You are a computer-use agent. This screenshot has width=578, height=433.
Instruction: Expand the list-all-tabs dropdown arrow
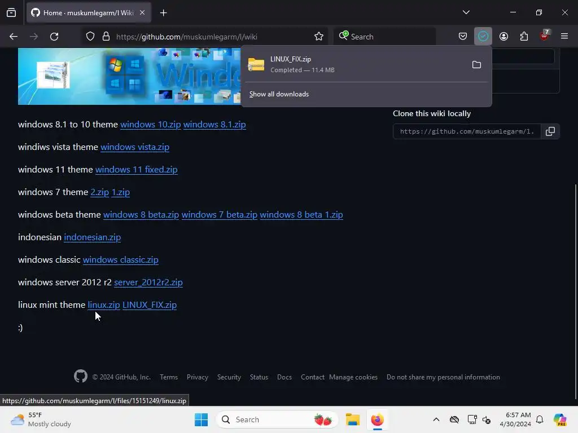point(466,12)
